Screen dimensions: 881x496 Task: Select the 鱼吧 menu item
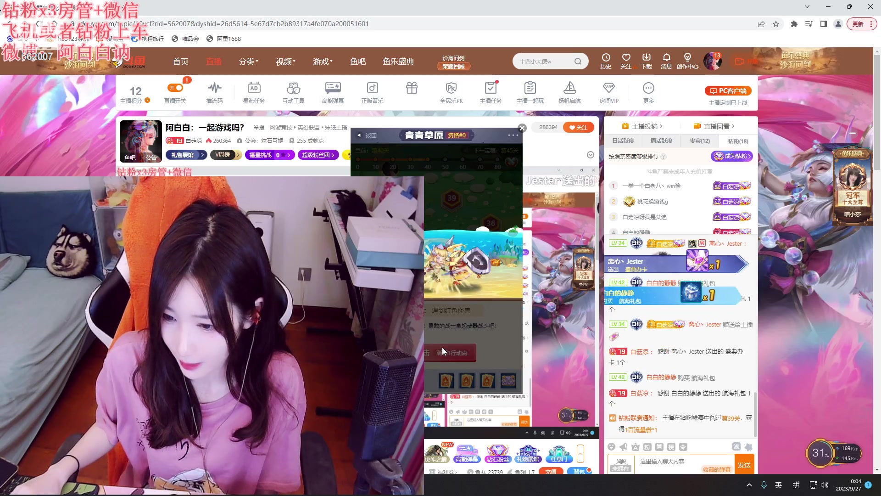coord(357,61)
